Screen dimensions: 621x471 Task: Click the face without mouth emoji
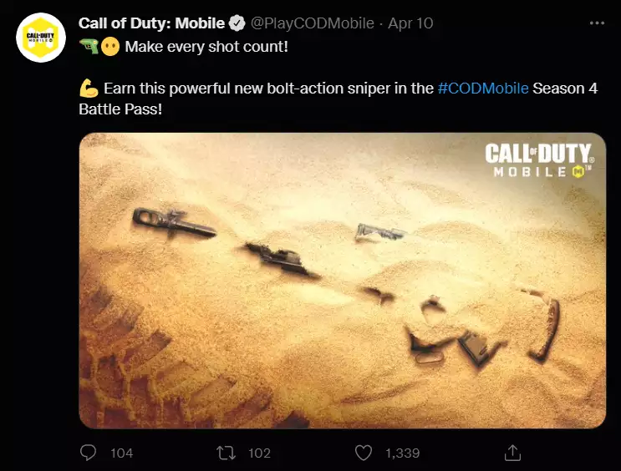[110, 46]
